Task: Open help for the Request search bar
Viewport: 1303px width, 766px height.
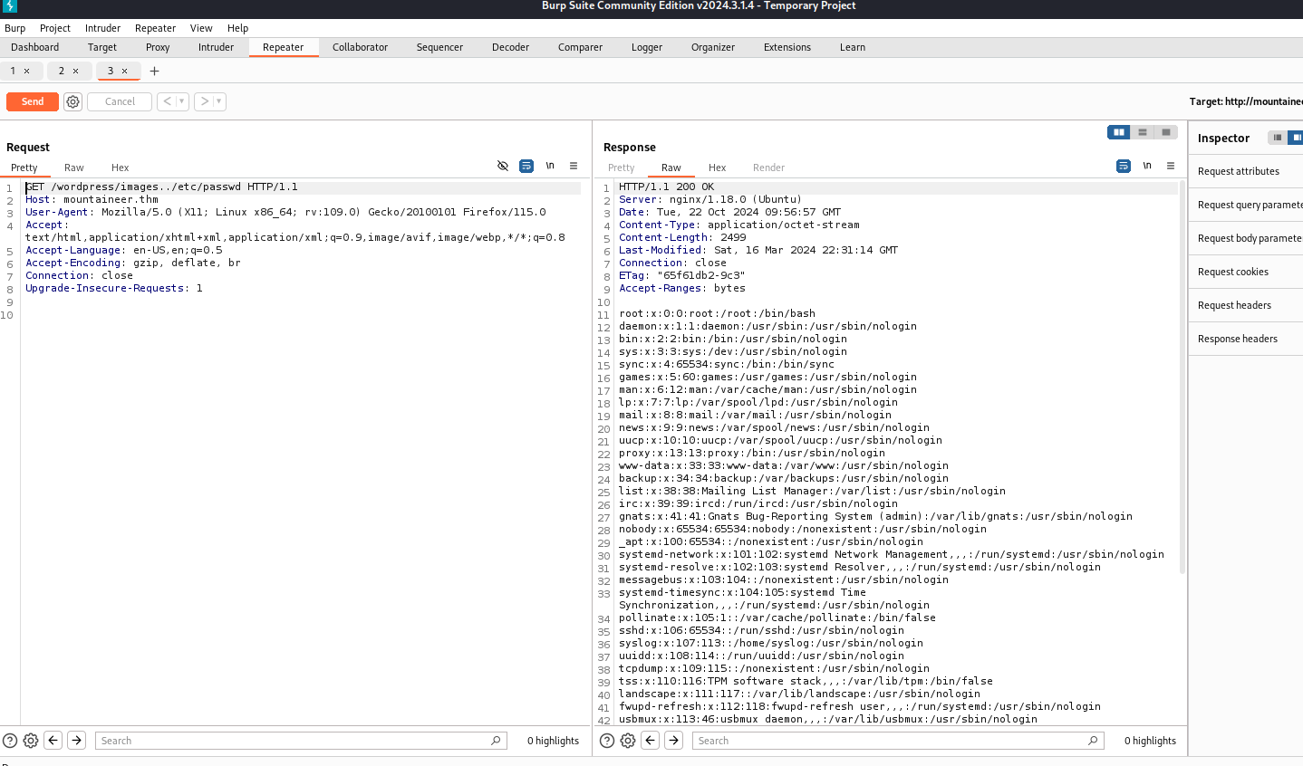Action: (x=10, y=741)
